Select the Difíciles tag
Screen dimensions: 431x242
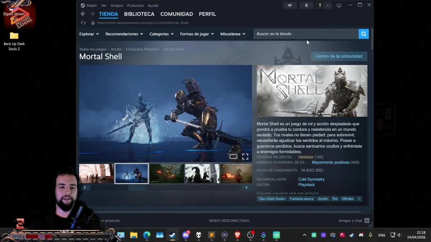coord(347,199)
